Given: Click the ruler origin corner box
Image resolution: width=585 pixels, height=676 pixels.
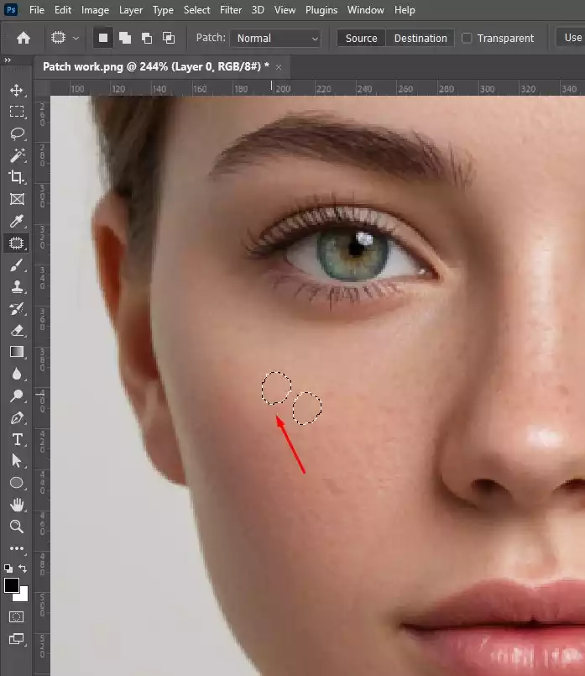Looking at the screenshot, I should (x=42, y=88).
